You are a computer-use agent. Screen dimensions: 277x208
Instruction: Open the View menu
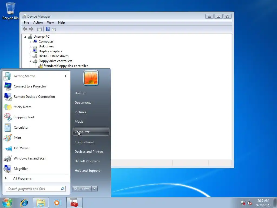coord(50,22)
